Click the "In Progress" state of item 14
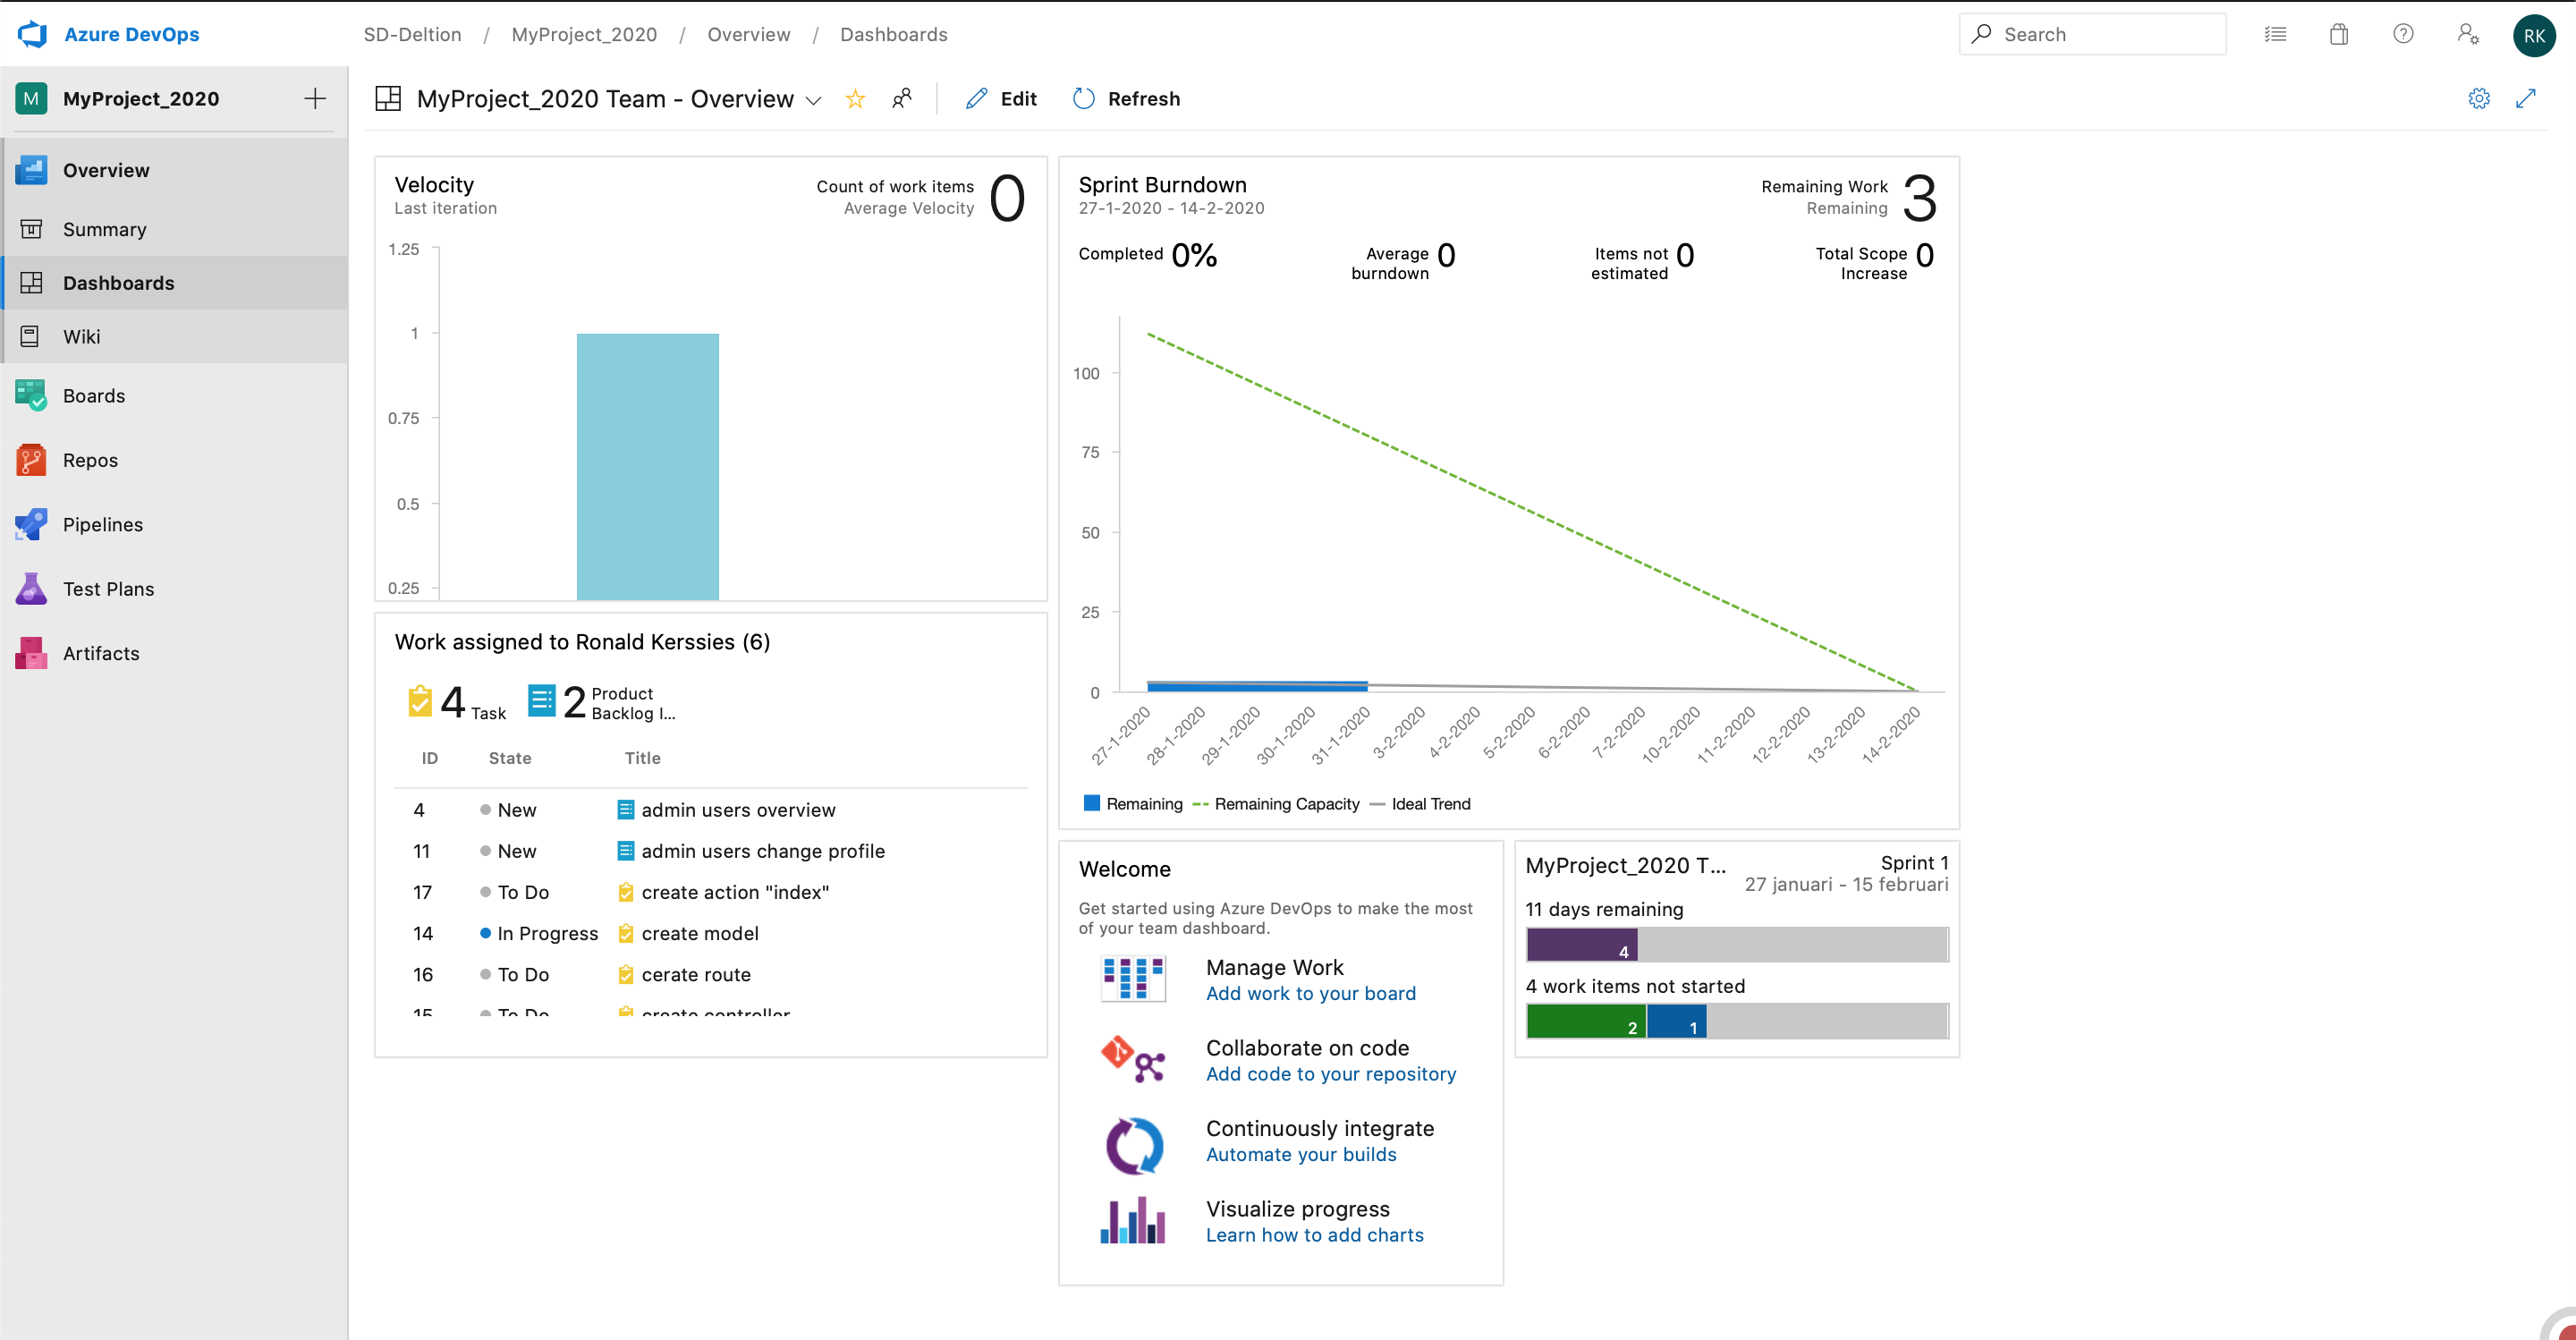Viewport: 2576px width, 1340px height. [539, 933]
